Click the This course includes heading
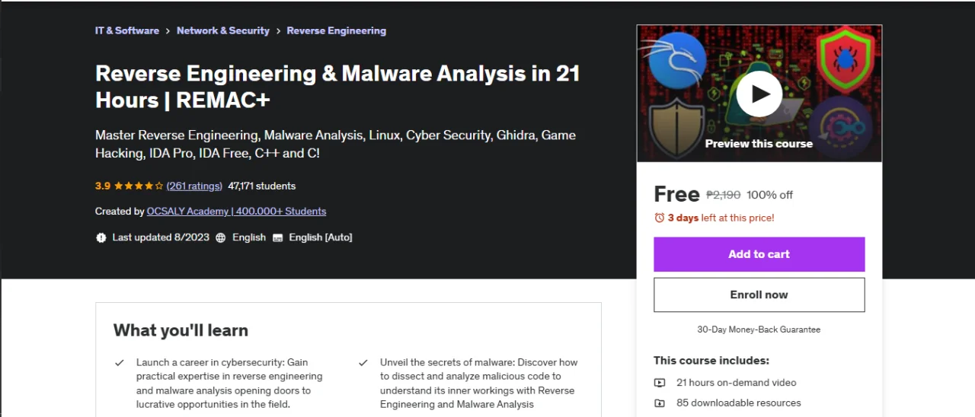 pyautogui.click(x=711, y=361)
